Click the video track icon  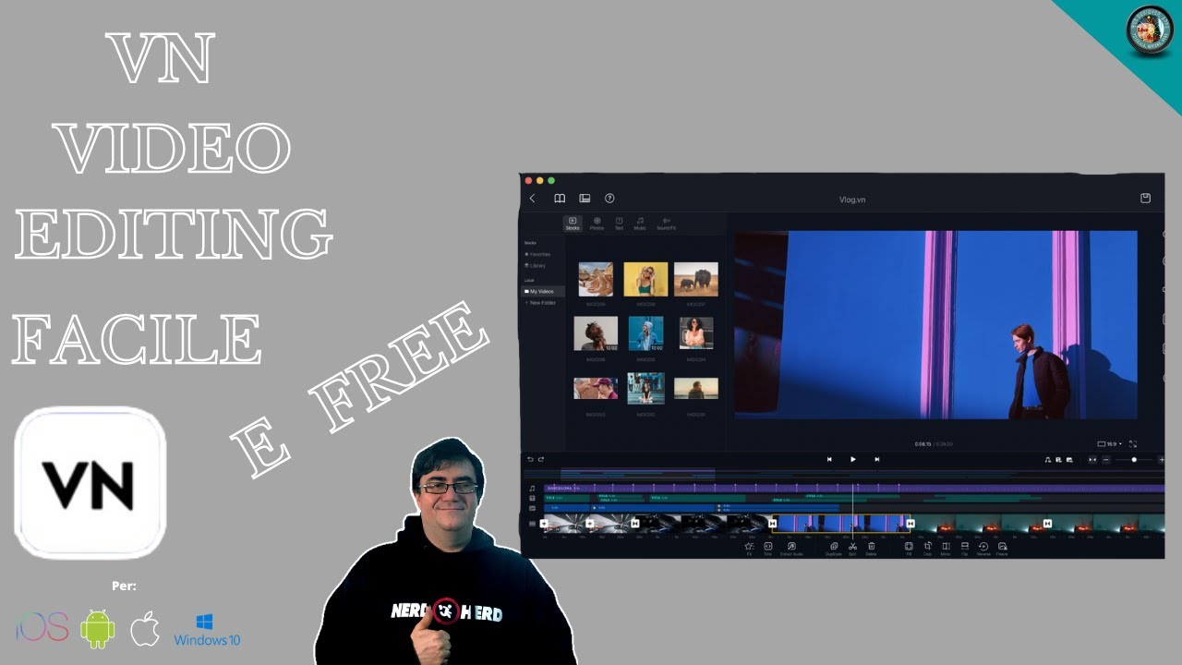[532, 524]
